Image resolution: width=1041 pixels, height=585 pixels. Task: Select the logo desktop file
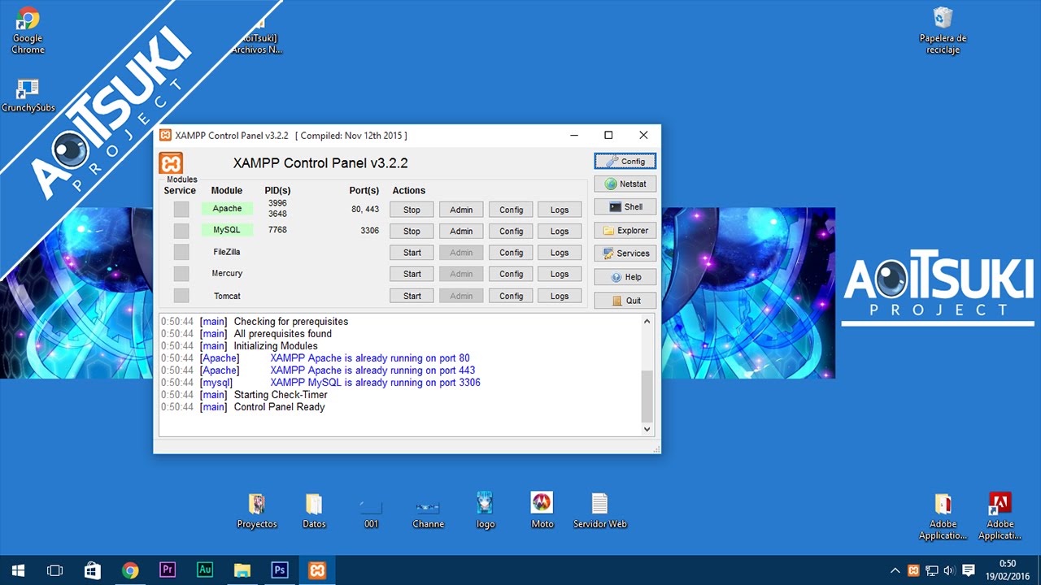(486, 511)
